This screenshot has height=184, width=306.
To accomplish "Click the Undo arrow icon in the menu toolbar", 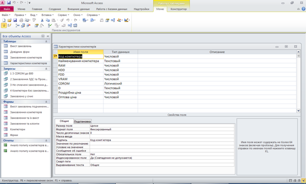I will pos(68,20).
